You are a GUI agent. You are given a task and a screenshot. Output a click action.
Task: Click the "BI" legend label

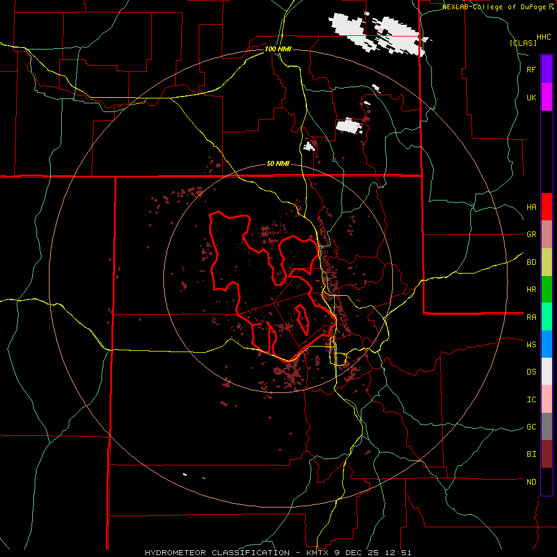tap(531, 454)
